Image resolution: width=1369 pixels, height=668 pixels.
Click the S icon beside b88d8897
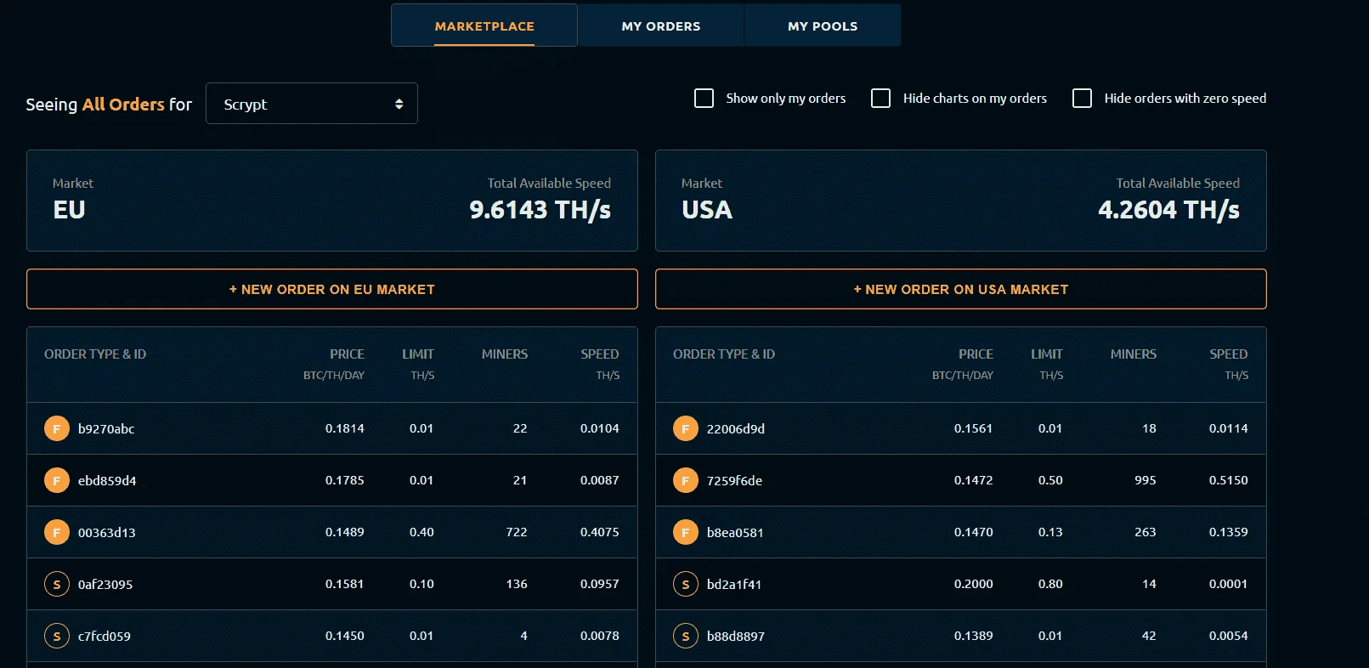(x=686, y=636)
